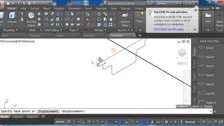Switch to the Drawing1 document tab
The width and height of the screenshot is (224, 126).
(x=35, y=36)
